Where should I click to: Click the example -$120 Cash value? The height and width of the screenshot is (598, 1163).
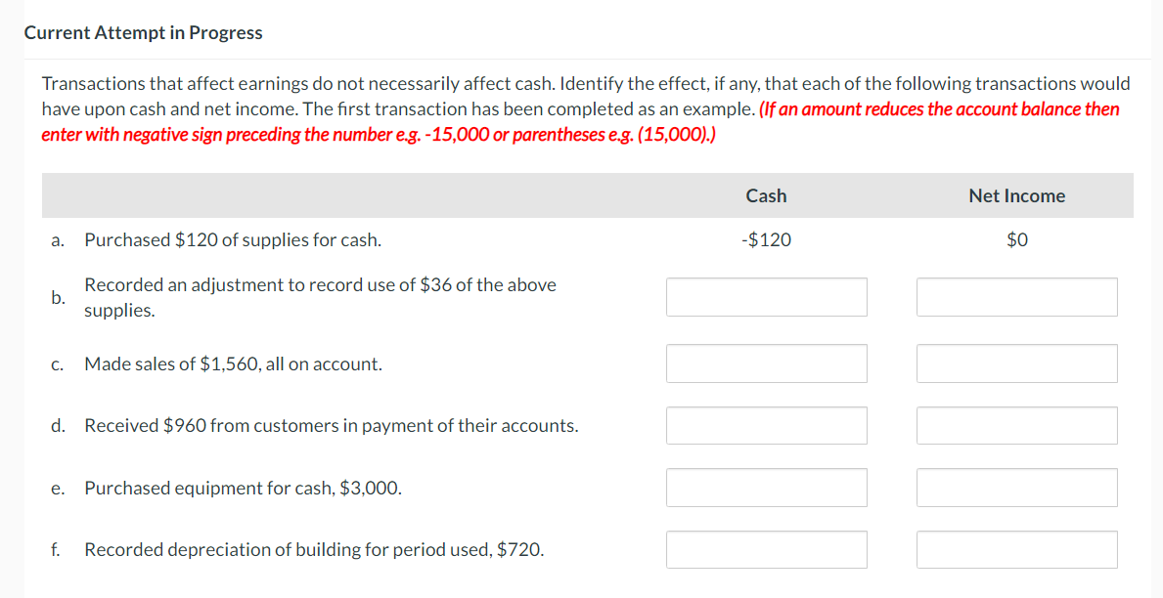(x=766, y=239)
